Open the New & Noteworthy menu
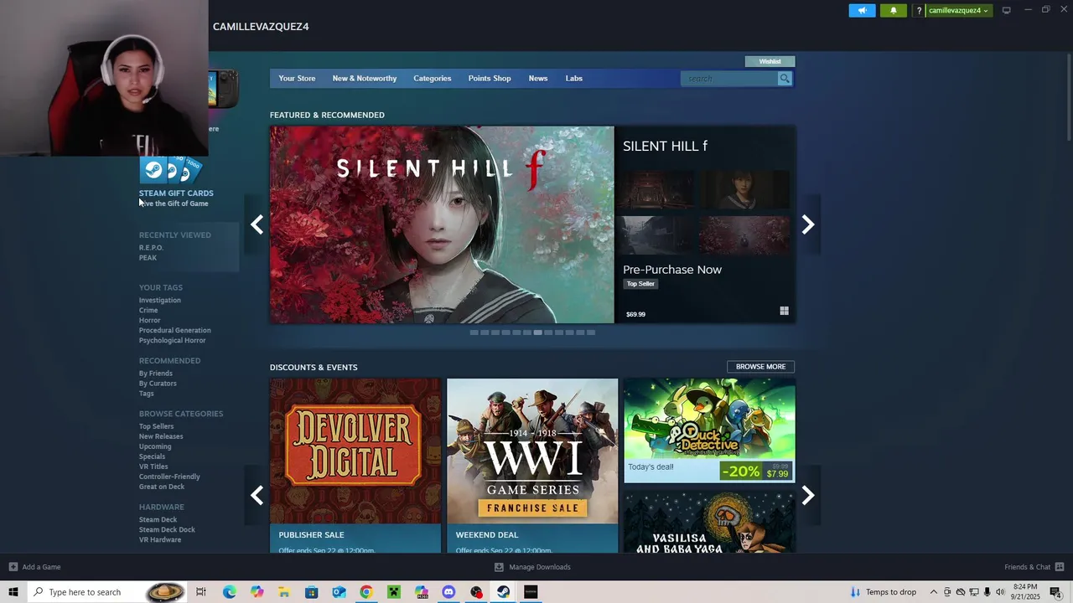The height and width of the screenshot is (603, 1073). coord(365,79)
